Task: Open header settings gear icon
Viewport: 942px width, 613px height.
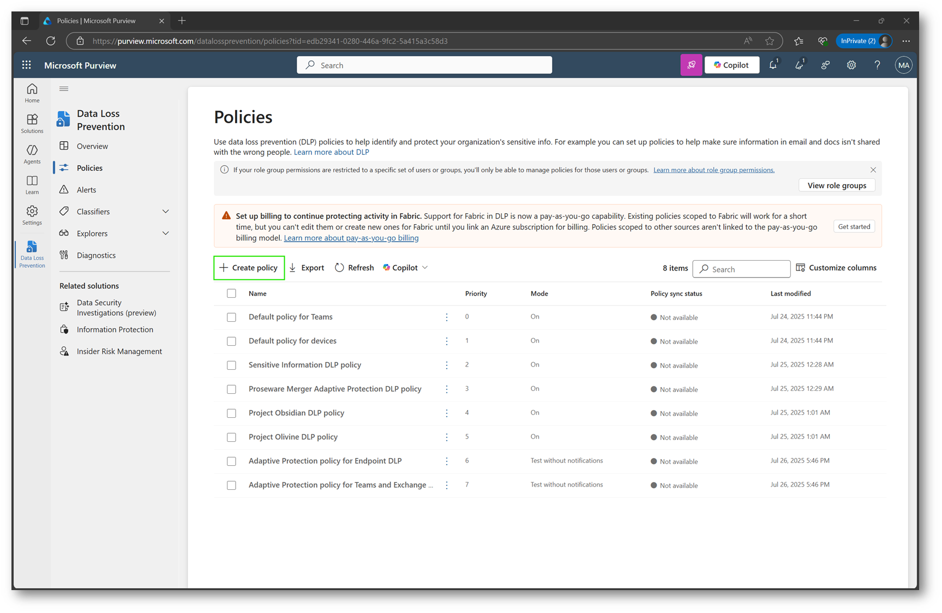Action: coord(851,65)
